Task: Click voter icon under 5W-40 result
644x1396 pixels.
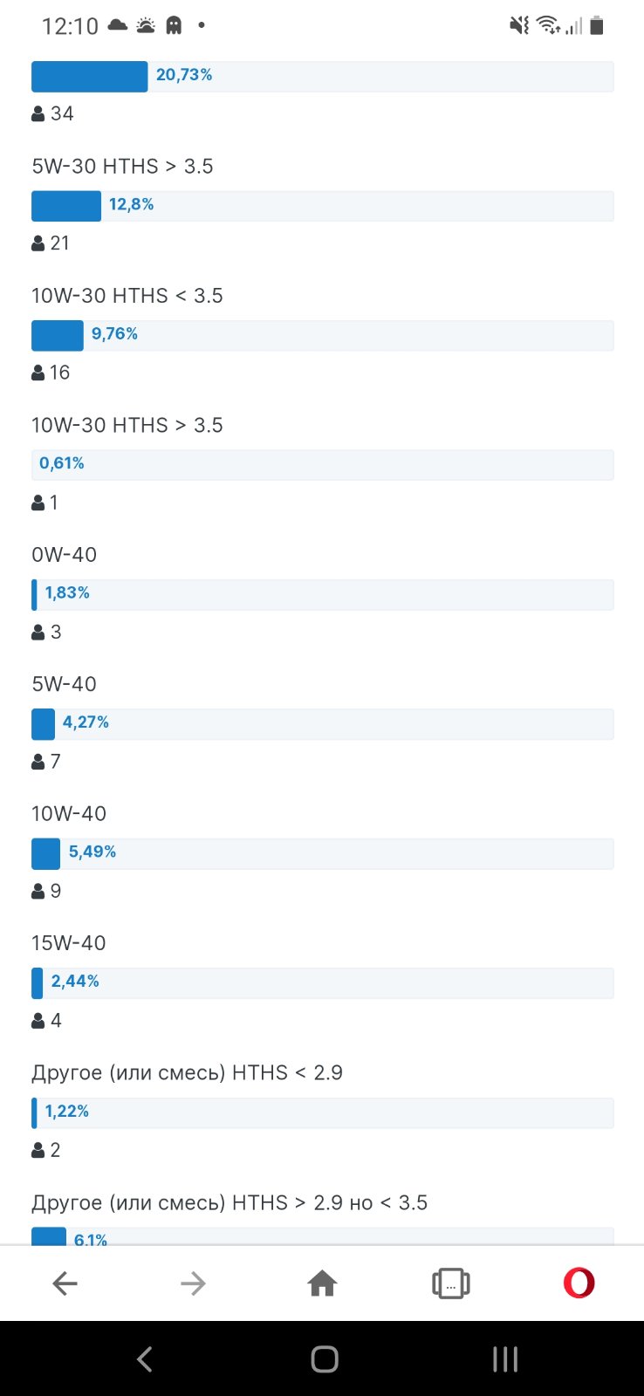Action: pos(38,762)
